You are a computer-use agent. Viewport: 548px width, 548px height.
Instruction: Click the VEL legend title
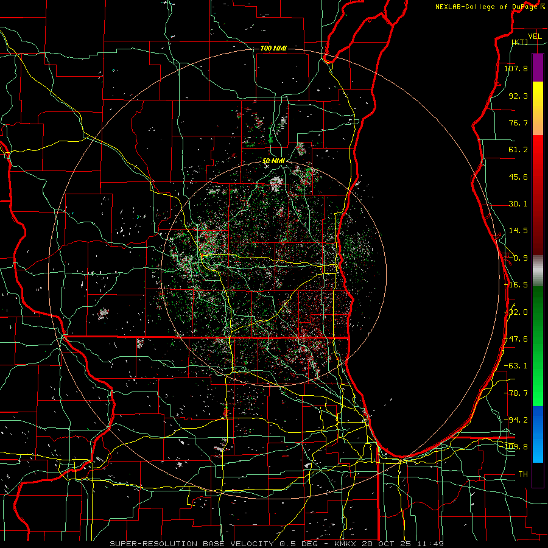tap(535, 36)
